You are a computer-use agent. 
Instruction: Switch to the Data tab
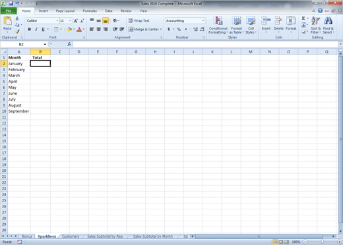pos(109,11)
